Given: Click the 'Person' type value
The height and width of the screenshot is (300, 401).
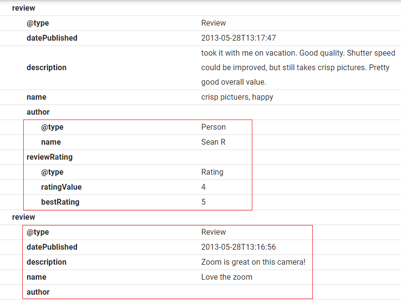Looking at the screenshot, I should (x=213, y=127).
